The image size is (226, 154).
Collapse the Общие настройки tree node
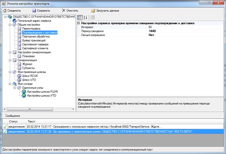pos(10,25)
